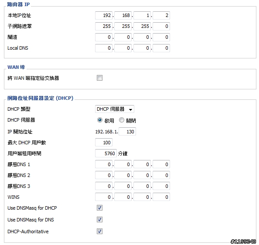Click the first octet of WINS field

point(104,197)
